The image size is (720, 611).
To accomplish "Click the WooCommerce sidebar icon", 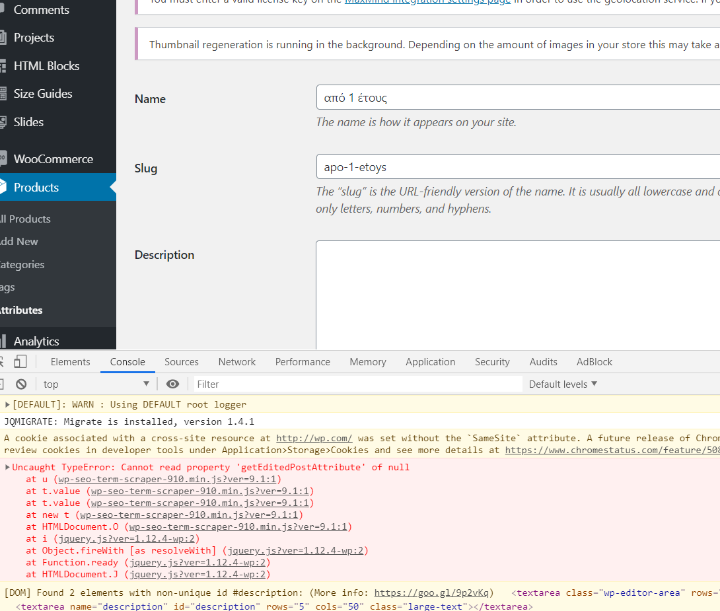I will (x=3, y=159).
